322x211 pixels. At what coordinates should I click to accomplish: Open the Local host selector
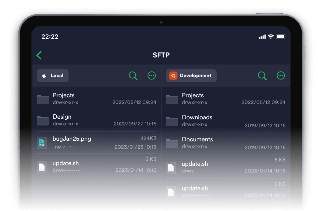52,75
